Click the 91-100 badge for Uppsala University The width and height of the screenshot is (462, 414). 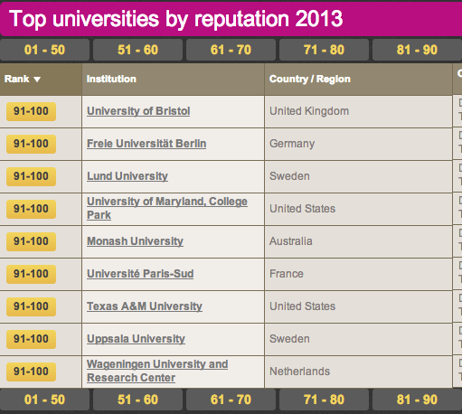pyautogui.click(x=31, y=339)
